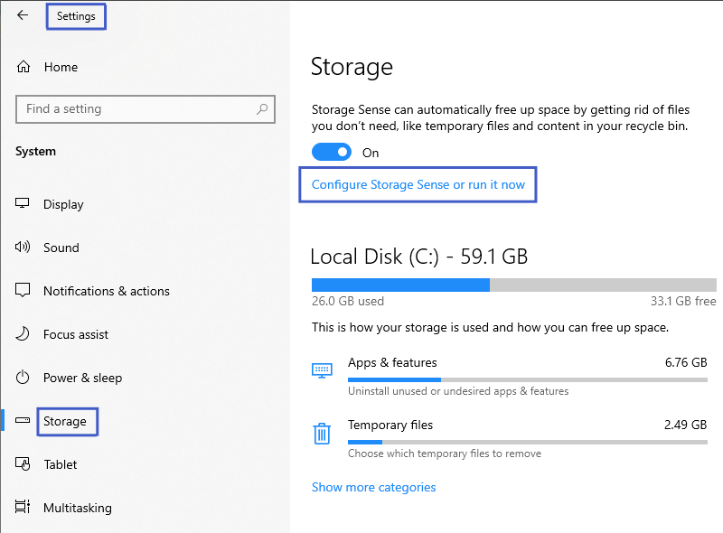The width and height of the screenshot is (723, 533).
Task: Open Power & sleep via power icon
Action: 21,378
